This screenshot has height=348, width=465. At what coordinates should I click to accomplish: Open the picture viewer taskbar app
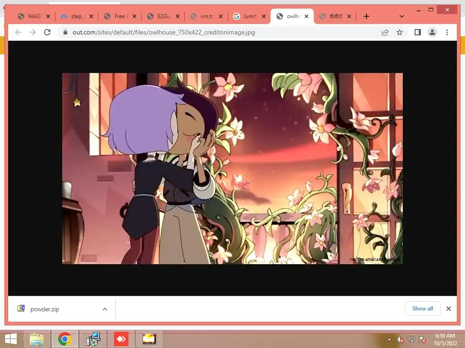coord(149,339)
